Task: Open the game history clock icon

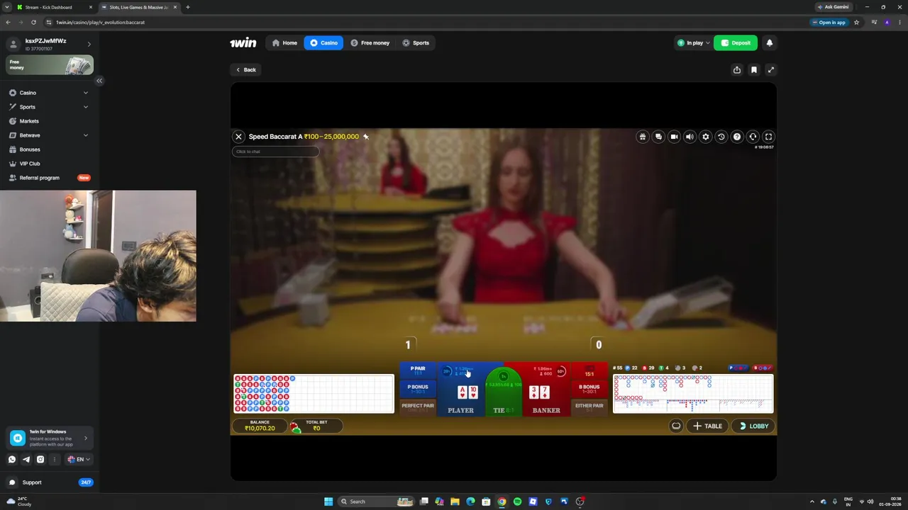Action: click(721, 137)
